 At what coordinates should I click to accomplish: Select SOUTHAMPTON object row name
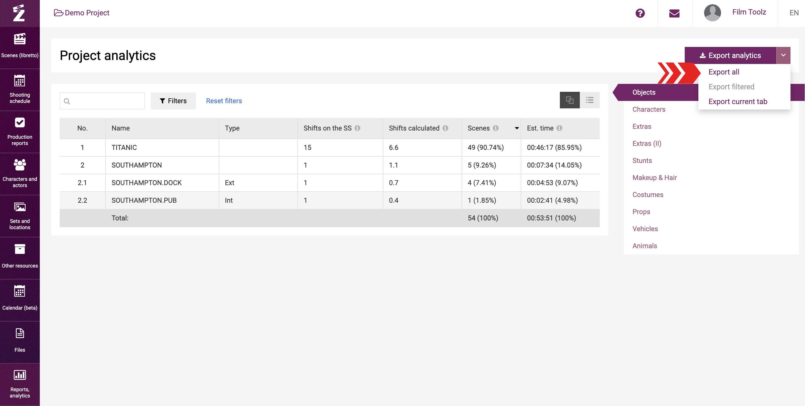tap(136, 165)
